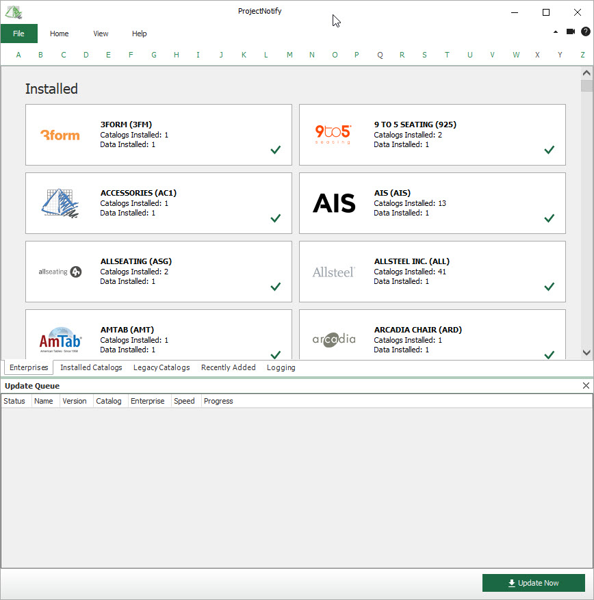Click the AIS logo
This screenshot has height=600, width=594.
334,203
